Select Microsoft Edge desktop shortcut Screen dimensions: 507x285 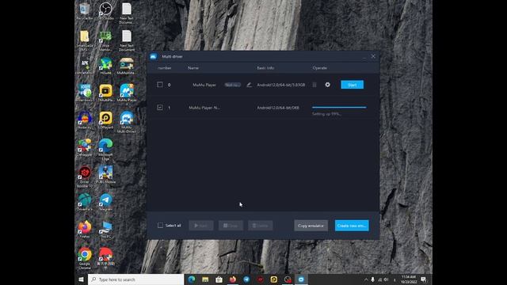point(105,149)
